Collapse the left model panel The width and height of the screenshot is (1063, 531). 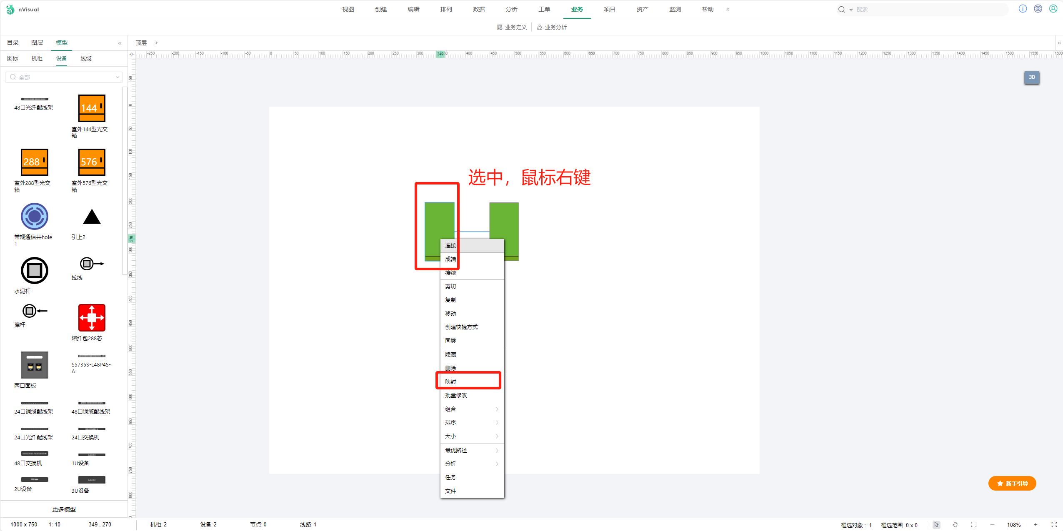click(120, 43)
